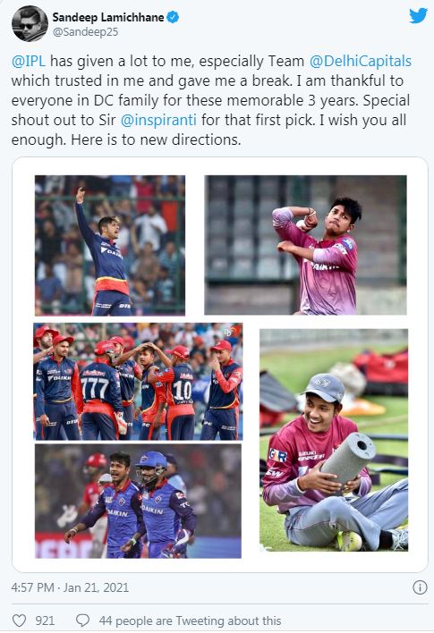Open the Sandeep Lamichhane display name
Image resolution: width=434 pixels, height=633 pixels.
pos(108,17)
